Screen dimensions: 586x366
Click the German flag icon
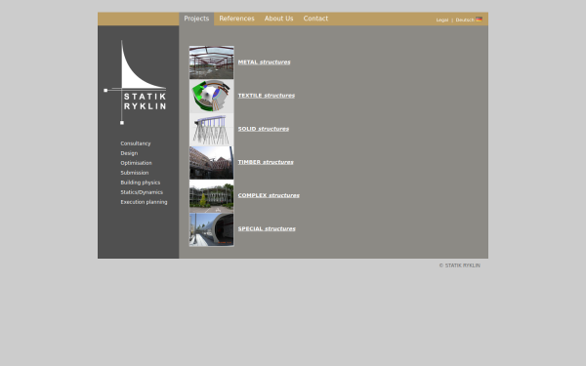click(479, 20)
